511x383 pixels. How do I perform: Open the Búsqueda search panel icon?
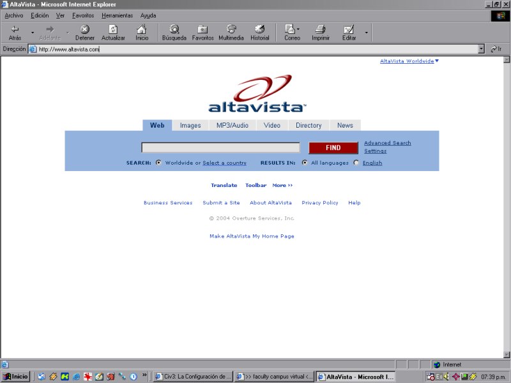[x=174, y=29]
